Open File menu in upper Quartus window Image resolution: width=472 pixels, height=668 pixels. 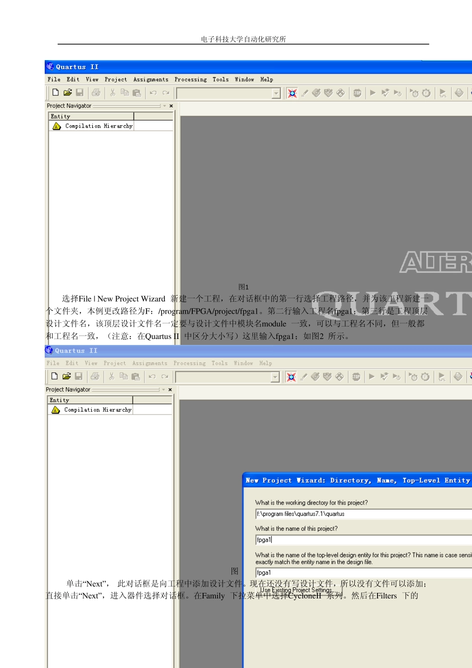54,80
